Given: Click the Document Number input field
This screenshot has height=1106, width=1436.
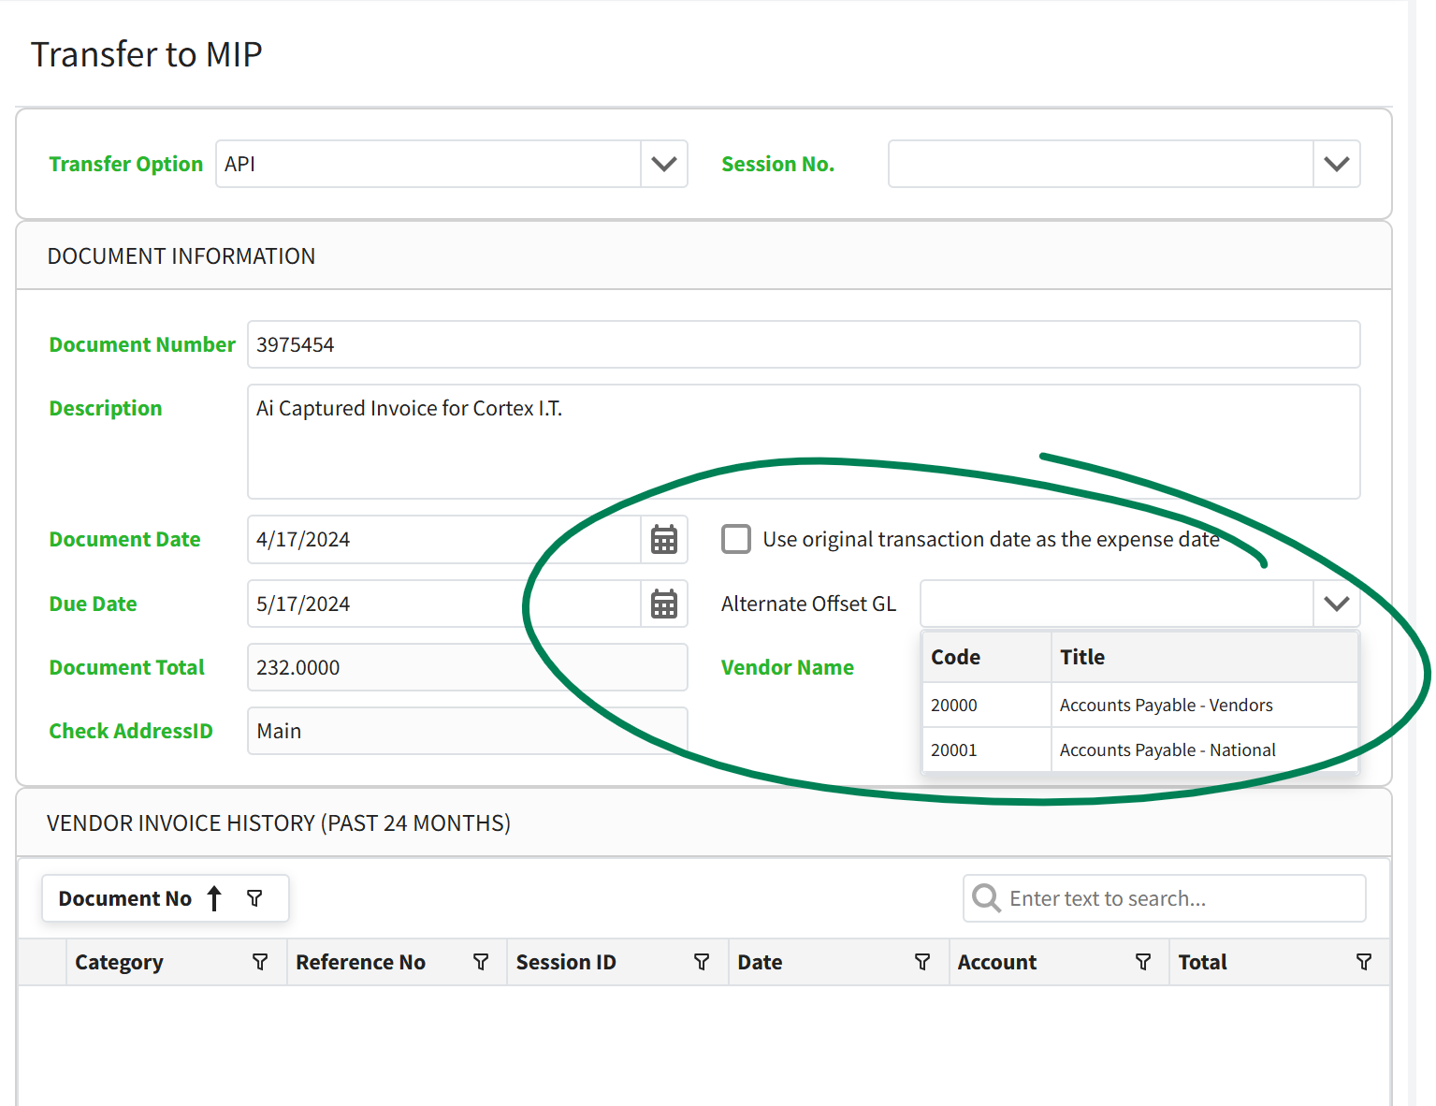Looking at the screenshot, I should (803, 344).
